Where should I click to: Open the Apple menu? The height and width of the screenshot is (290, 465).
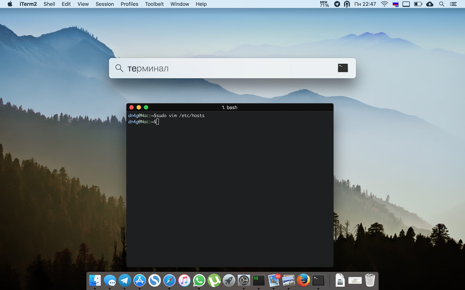click(x=10, y=4)
